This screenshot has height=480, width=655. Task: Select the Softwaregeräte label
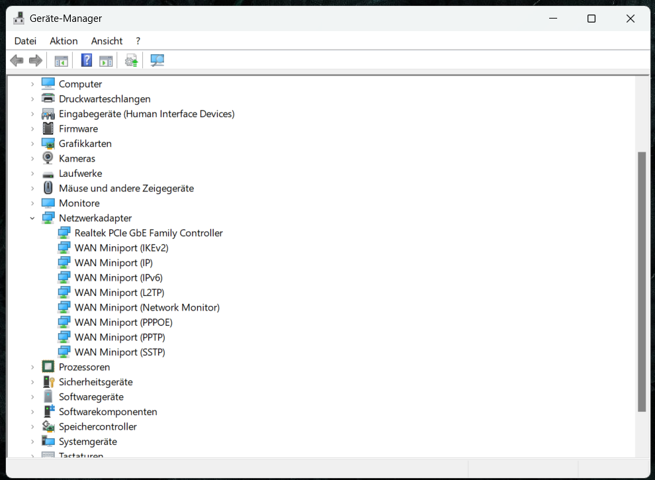click(91, 397)
